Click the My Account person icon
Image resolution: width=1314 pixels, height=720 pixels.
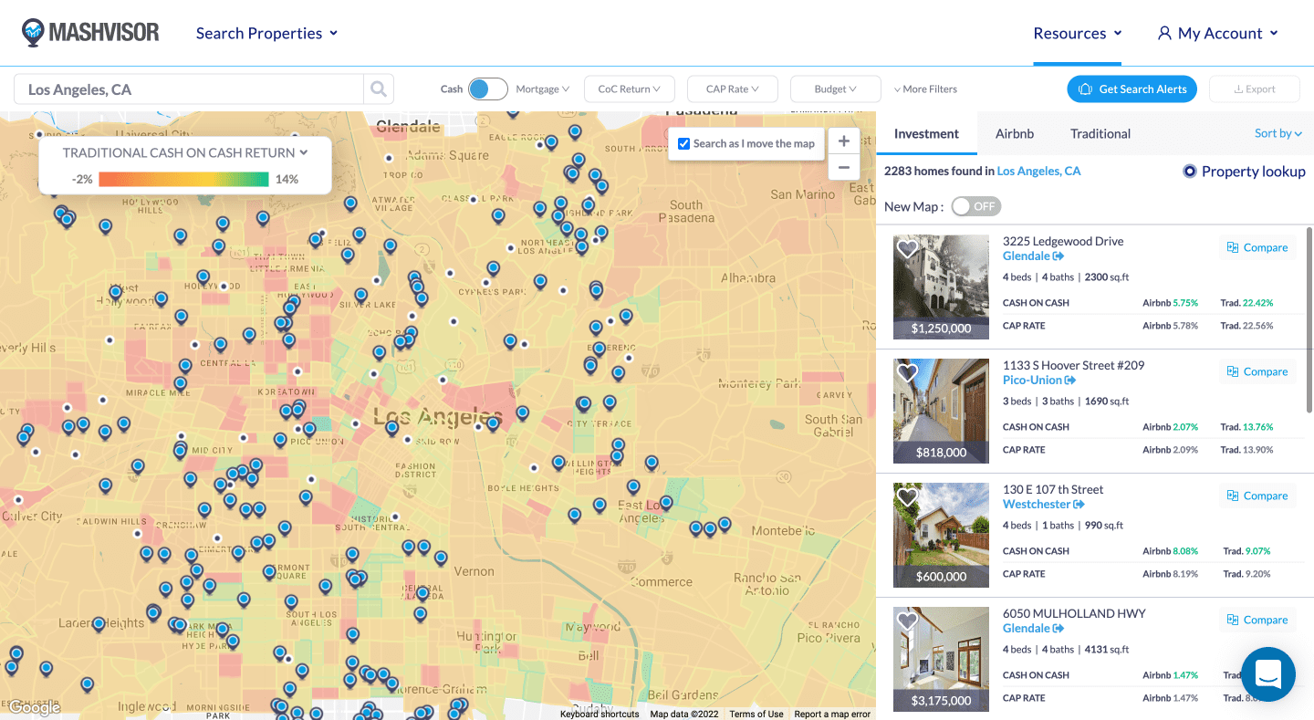[x=1163, y=33]
